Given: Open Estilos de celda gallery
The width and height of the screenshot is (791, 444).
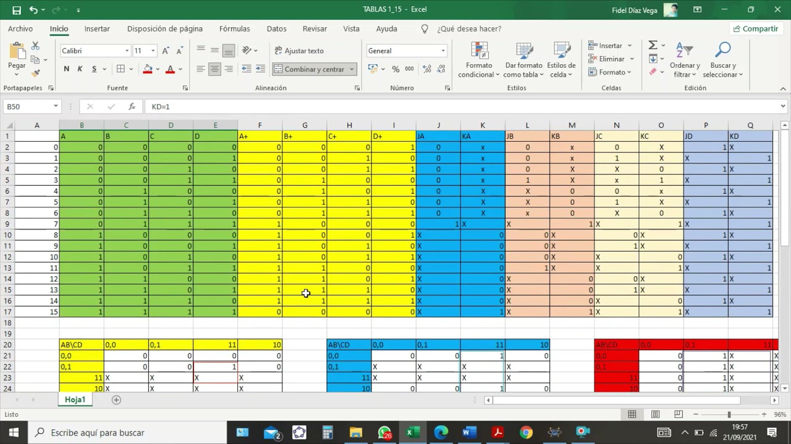Looking at the screenshot, I should [x=561, y=60].
